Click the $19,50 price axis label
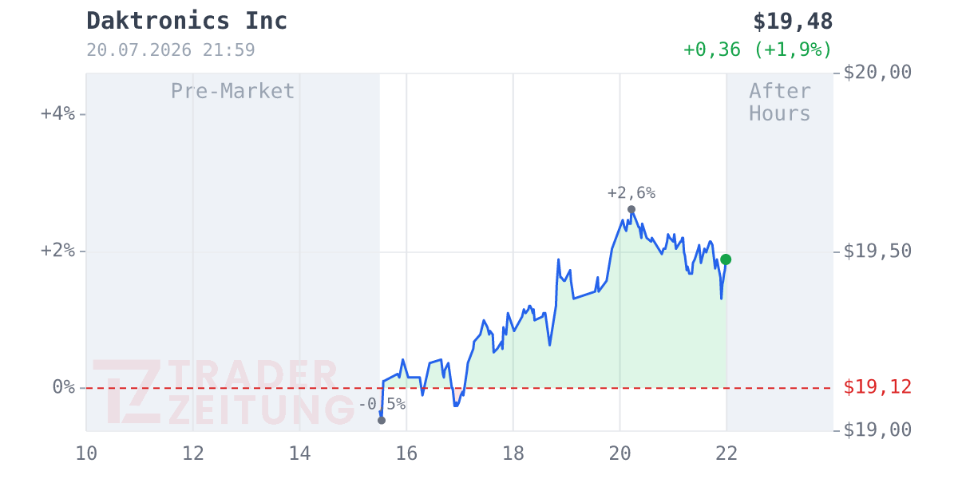The image size is (958, 479). click(878, 251)
